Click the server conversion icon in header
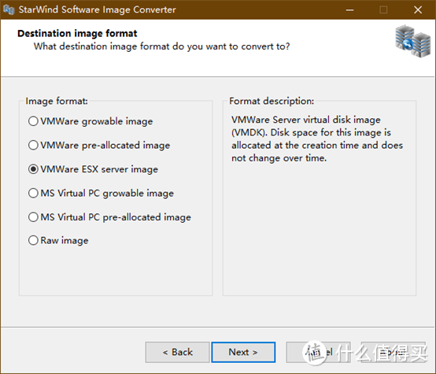 click(x=413, y=41)
